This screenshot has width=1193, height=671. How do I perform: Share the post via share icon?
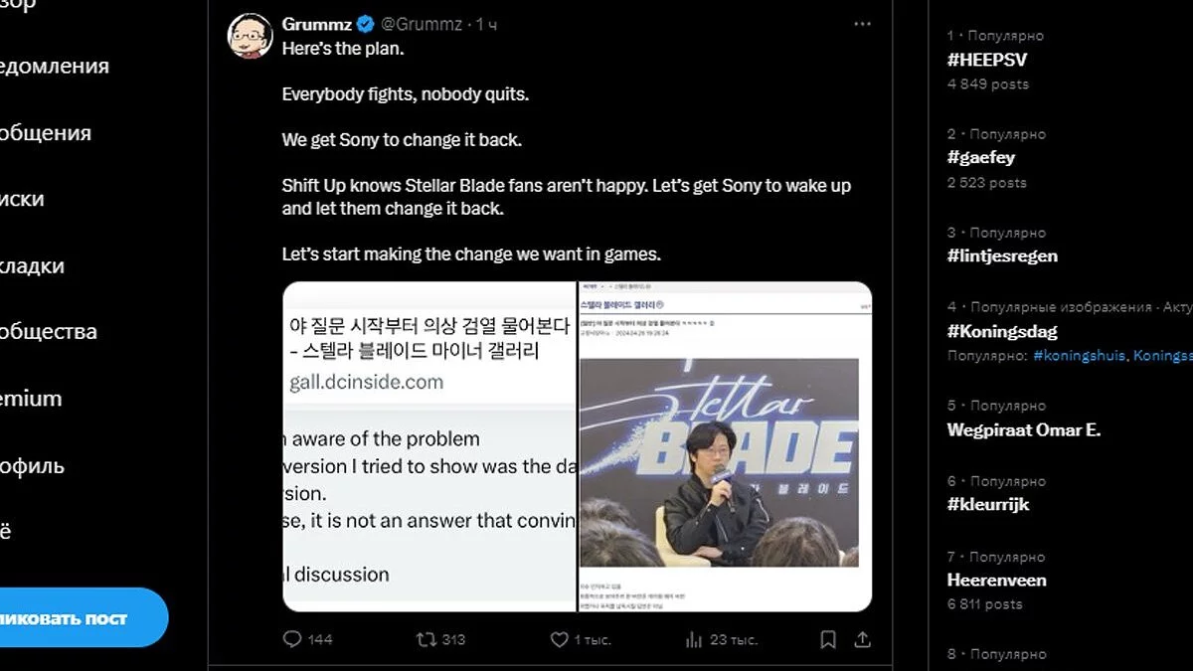click(x=863, y=639)
